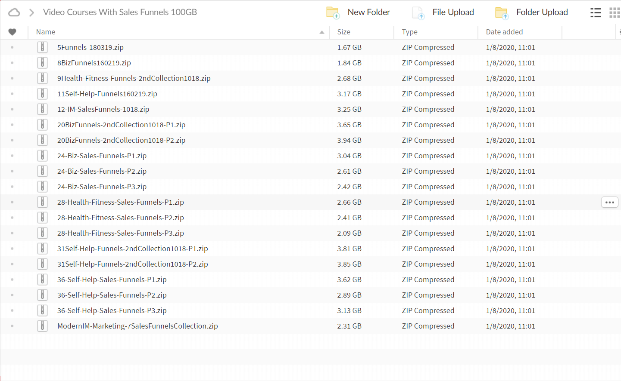
Task: Switch to list view
Action: click(x=596, y=13)
